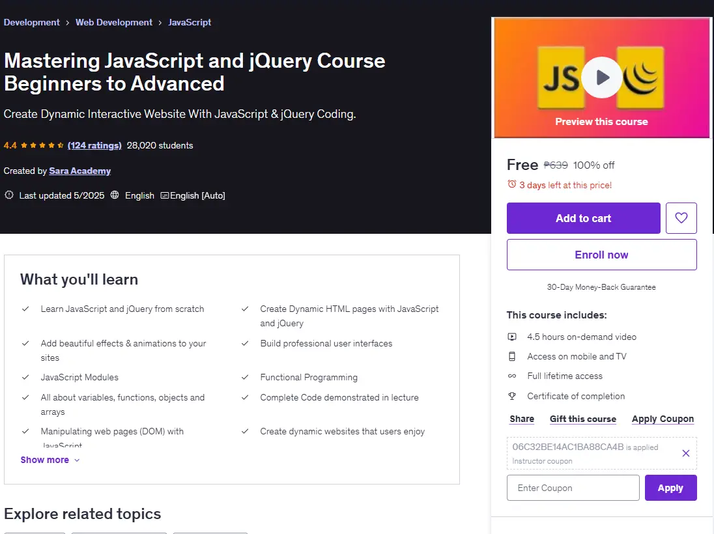Click the Preview this course thumbnail text
Image resolution: width=714 pixels, height=534 pixels.
click(x=601, y=122)
